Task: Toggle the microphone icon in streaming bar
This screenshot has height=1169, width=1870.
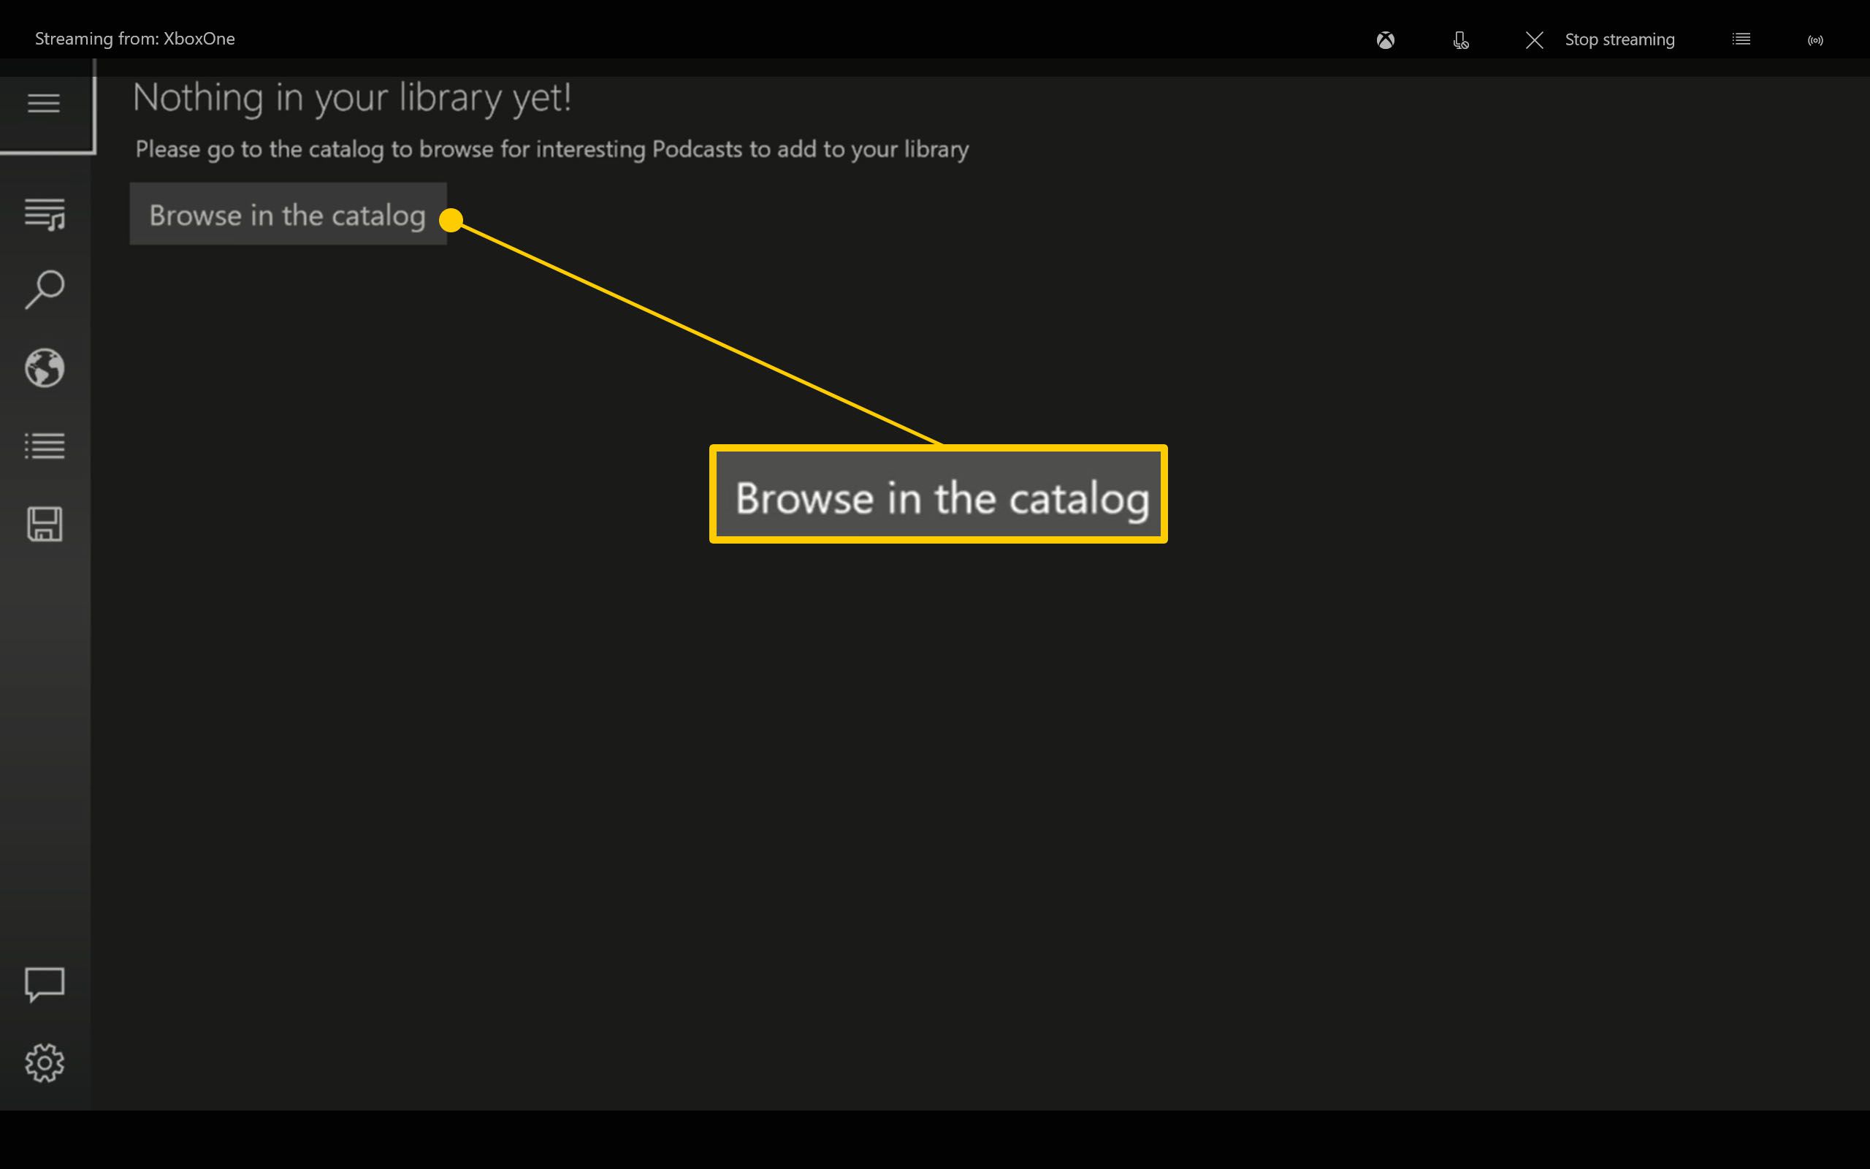Action: [x=1460, y=39]
